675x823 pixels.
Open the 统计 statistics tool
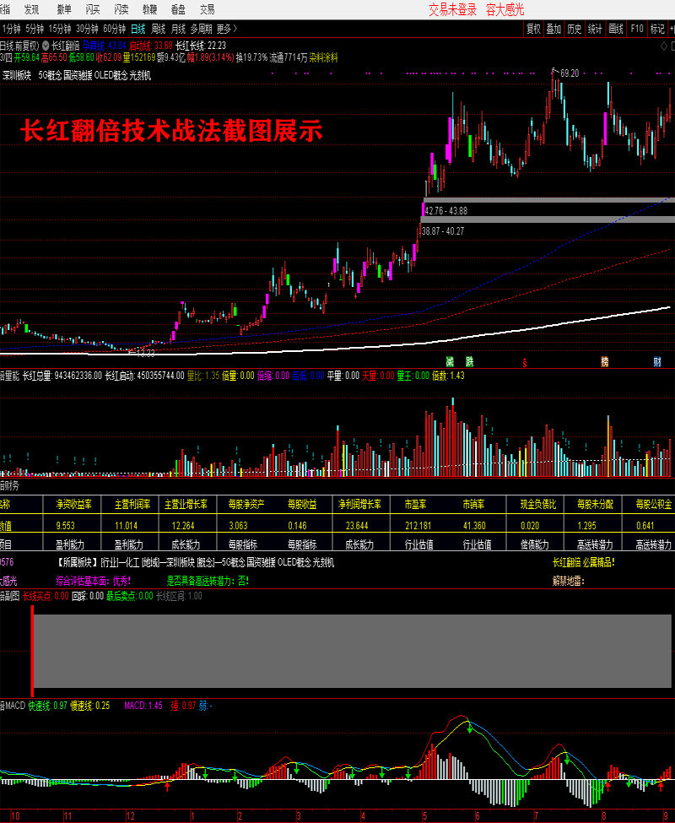click(595, 29)
